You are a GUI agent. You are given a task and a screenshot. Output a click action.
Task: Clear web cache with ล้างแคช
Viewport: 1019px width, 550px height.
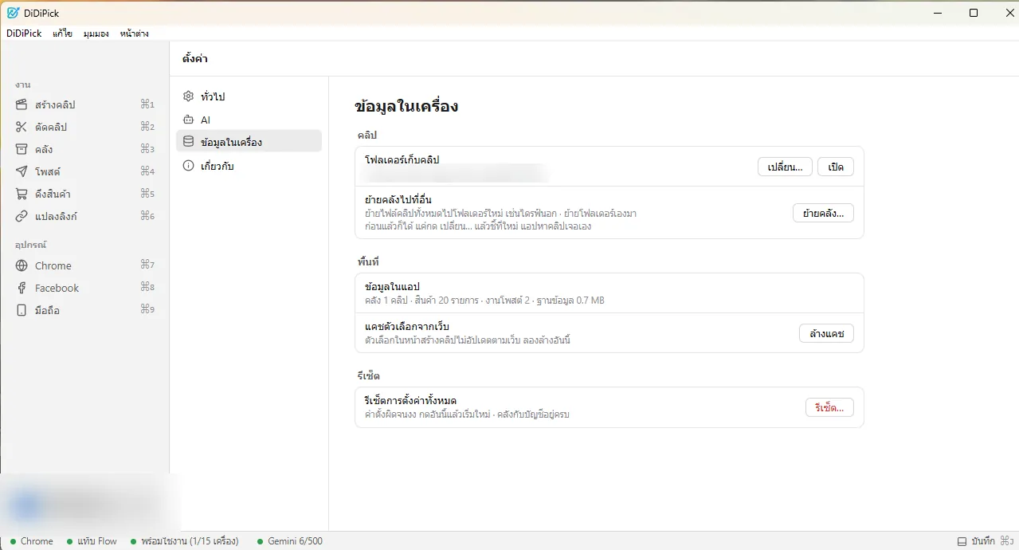(826, 333)
